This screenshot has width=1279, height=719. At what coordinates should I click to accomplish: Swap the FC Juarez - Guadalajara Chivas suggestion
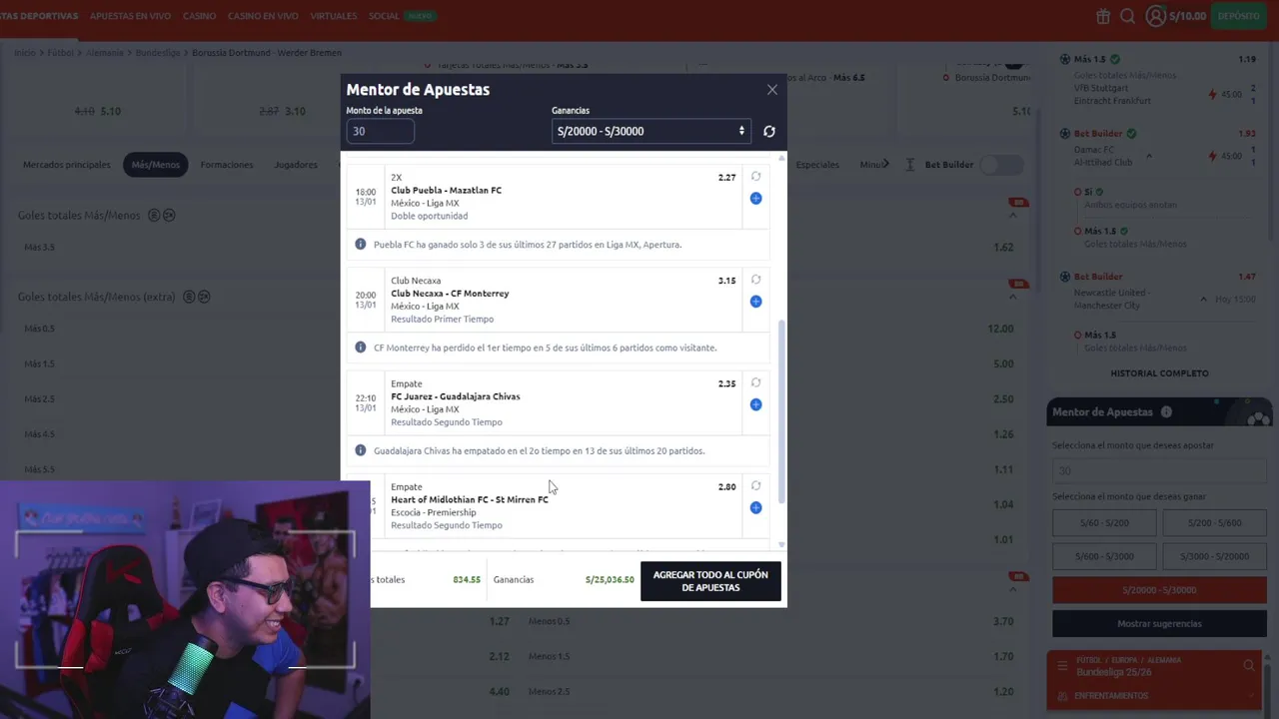click(x=755, y=382)
